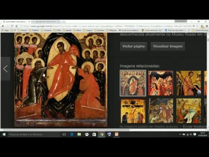The height and width of the screenshot is (157, 209).
Task: Open File Explorer from taskbar
Action: (79, 134)
